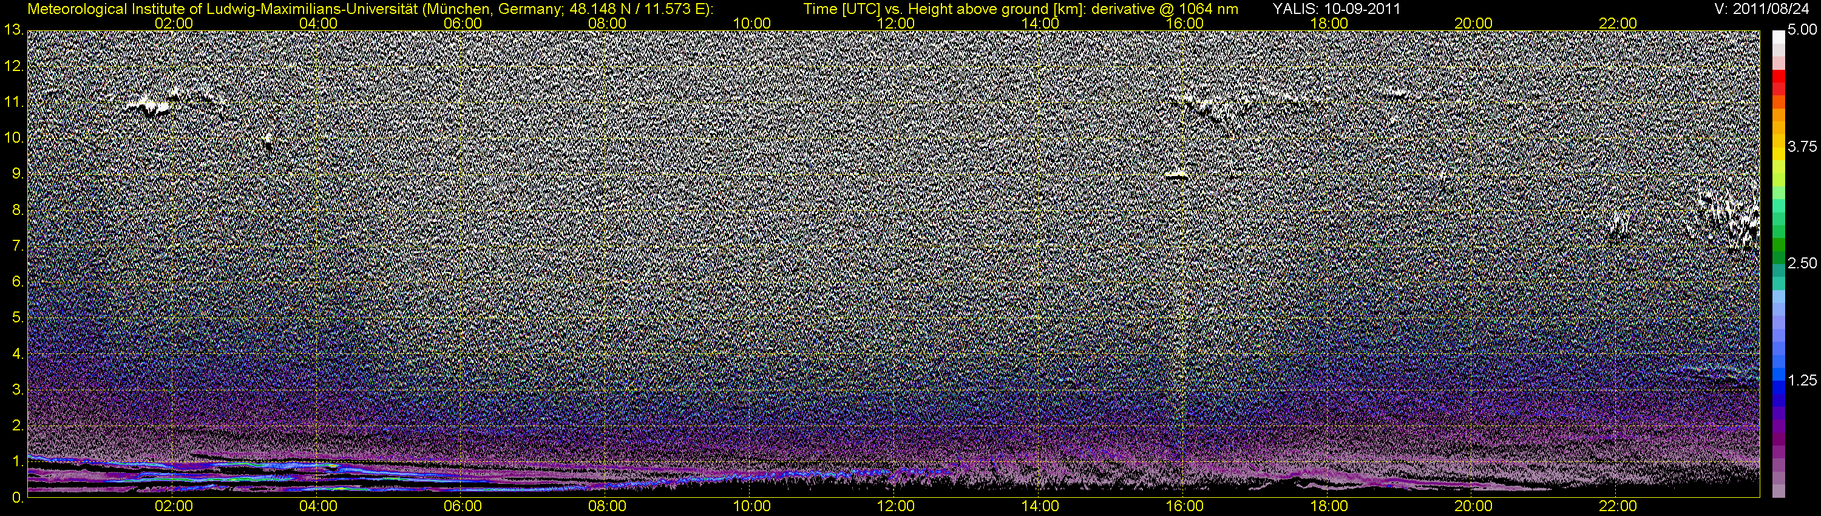Pick the height axis label '4.'
This screenshot has height=516, width=1821.
click(x=17, y=353)
